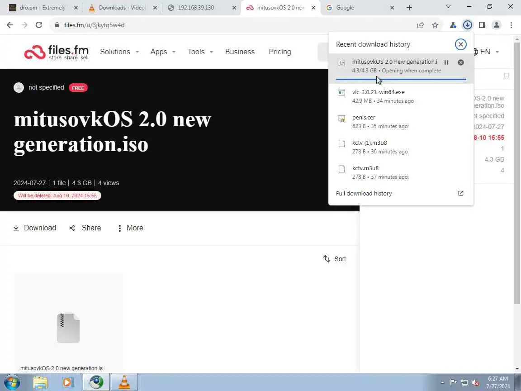Select kctv.m3u8 download entry
The width and height of the screenshot is (521, 391).
click(x=401, y=172)
